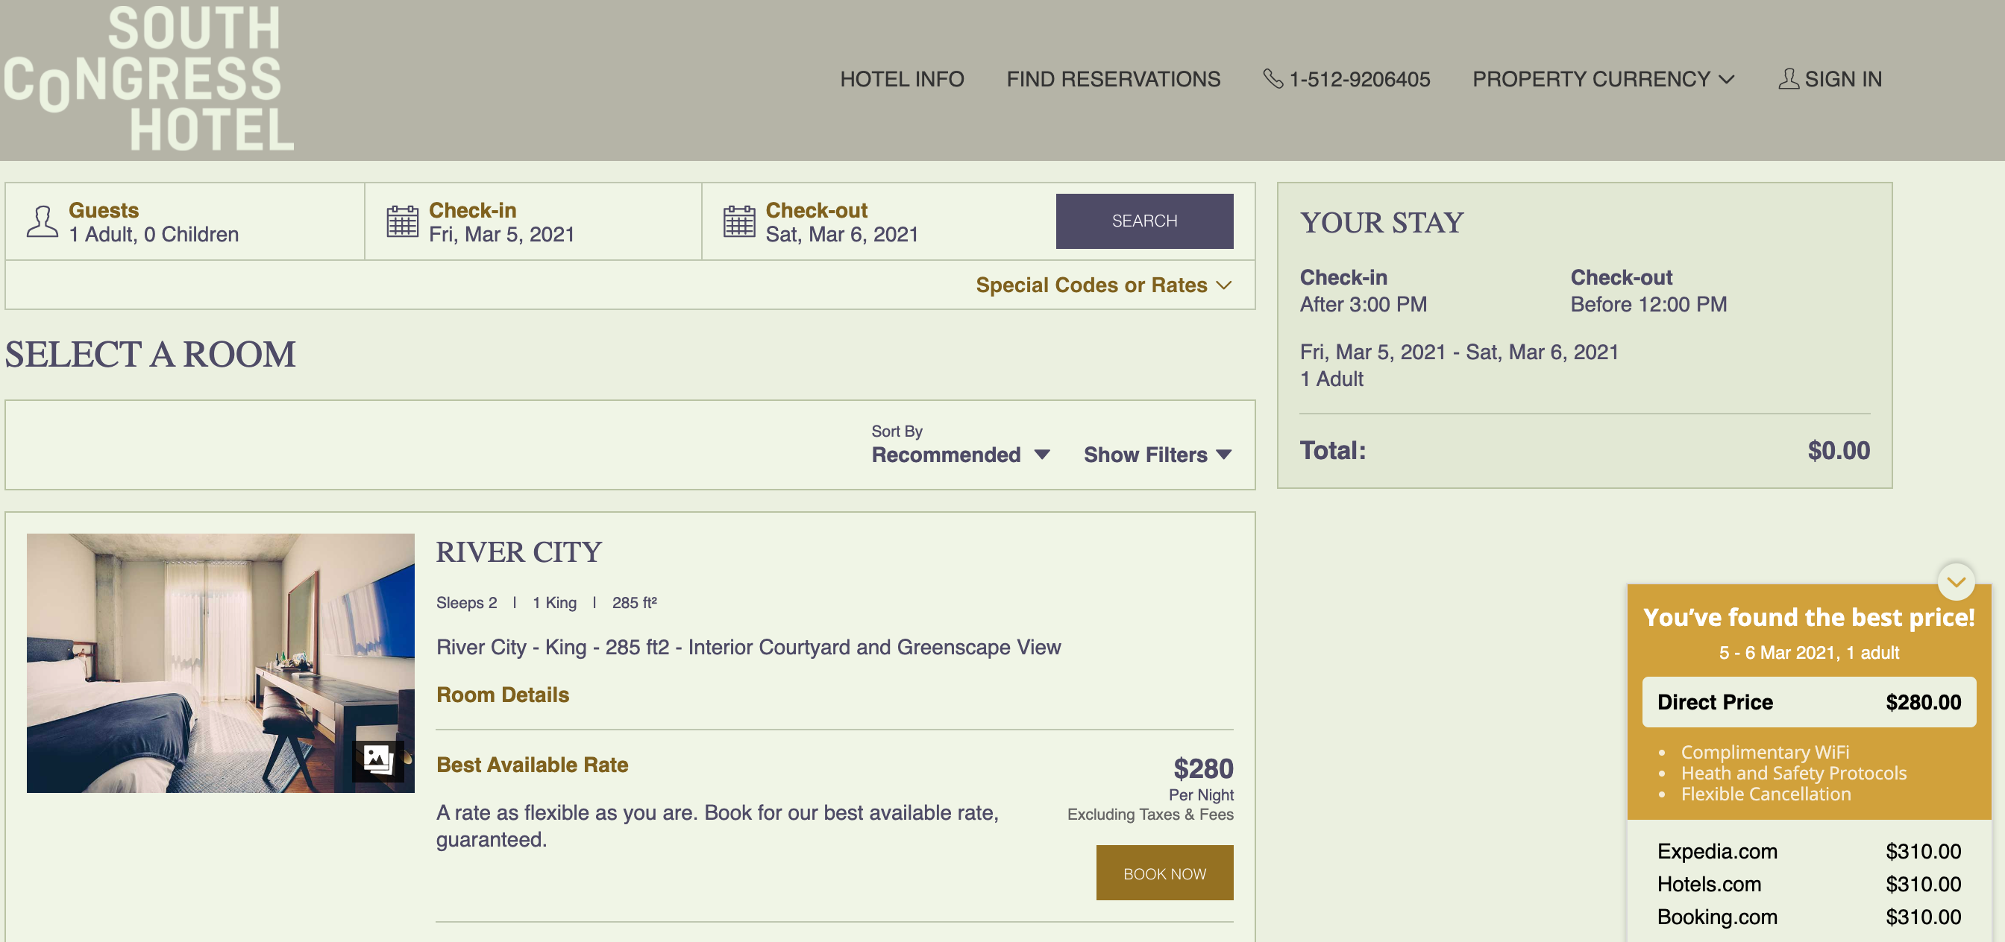Collapse the best price widget chevron

tap(1955, 582)
